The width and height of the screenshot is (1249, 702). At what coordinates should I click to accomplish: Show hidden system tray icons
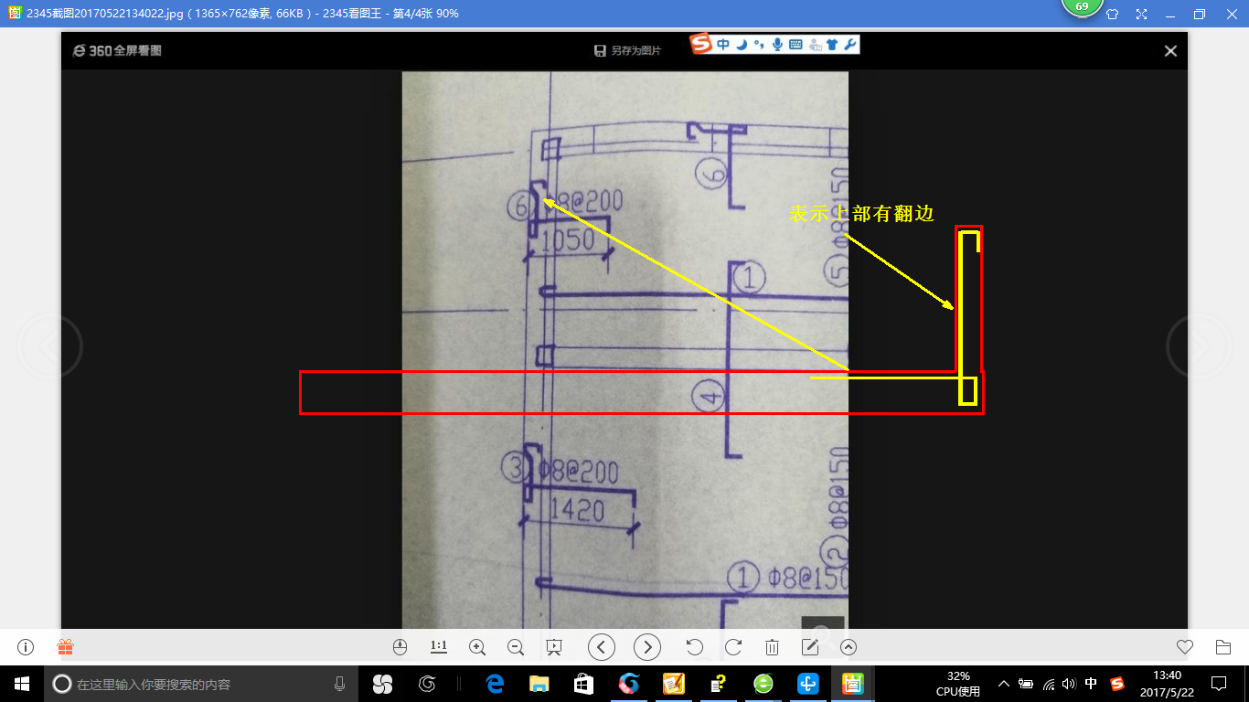point(1003,684)
